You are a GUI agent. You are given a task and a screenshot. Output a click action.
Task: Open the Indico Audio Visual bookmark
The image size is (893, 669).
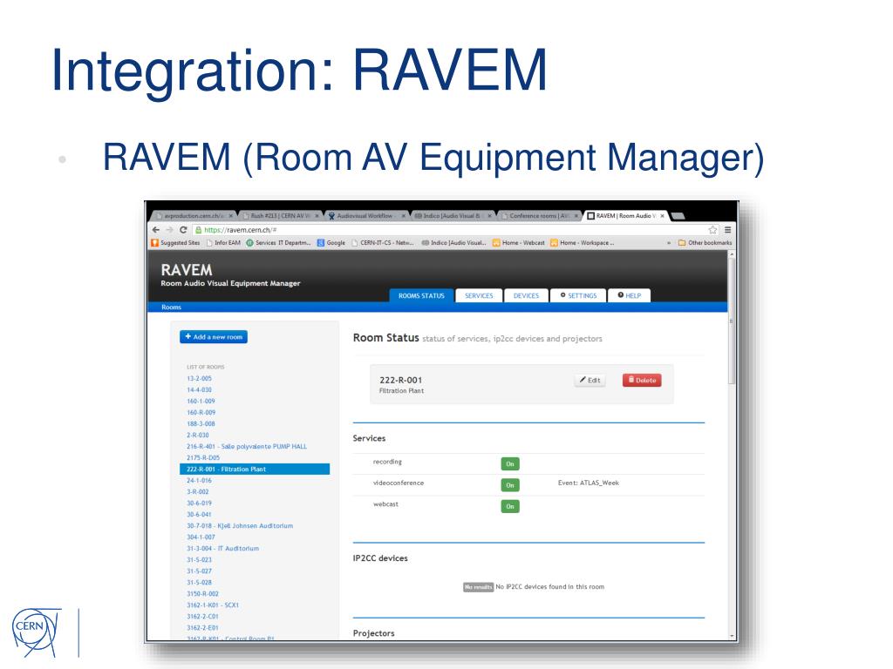(x=453, y=243)
